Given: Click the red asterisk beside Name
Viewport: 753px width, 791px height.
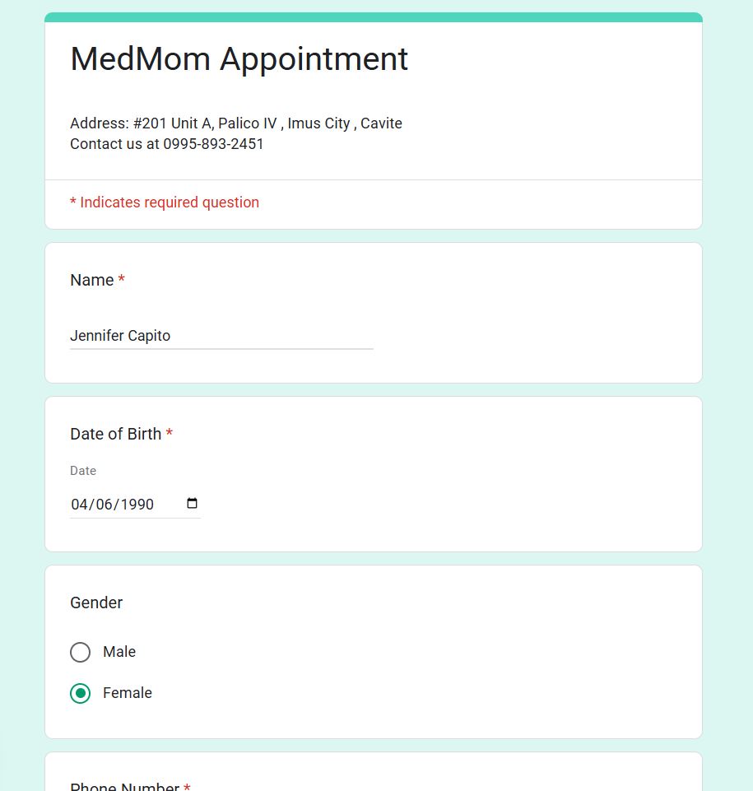Looking at the screenshot, I should (x=122, y=280).
